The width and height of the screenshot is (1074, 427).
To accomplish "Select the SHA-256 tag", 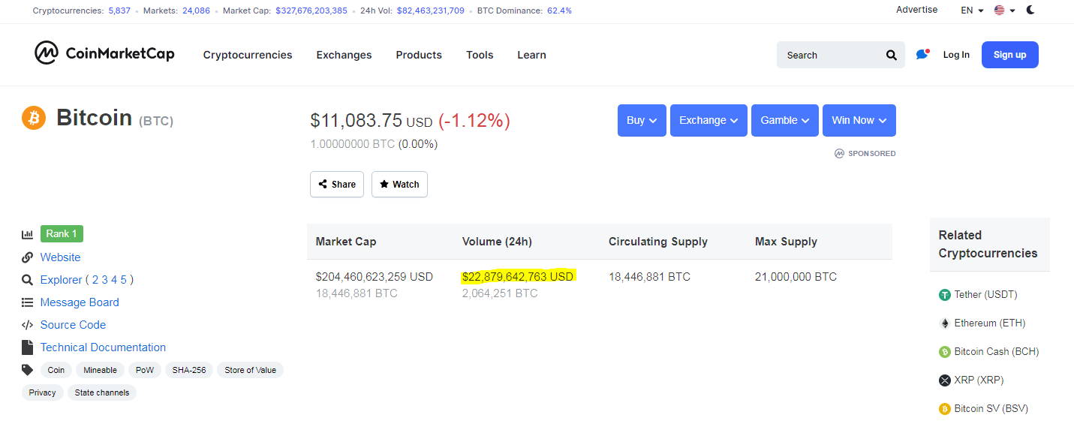I will coord(189,370).
